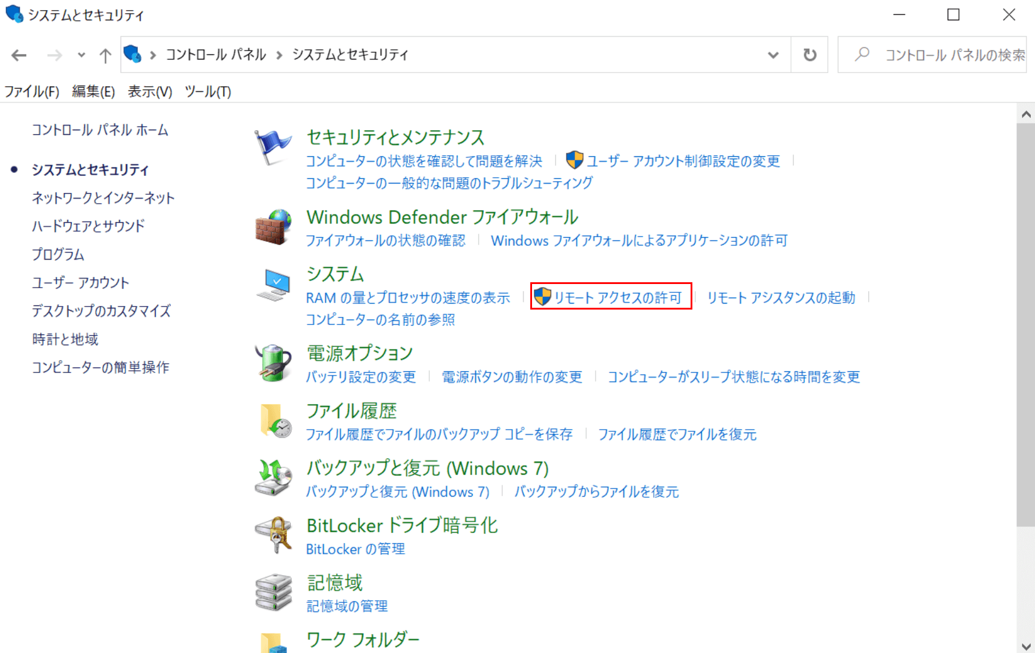The image size is (1035, 653).
Task: Click the 電源オプション battery icon
Action: [x=273, y=362]
